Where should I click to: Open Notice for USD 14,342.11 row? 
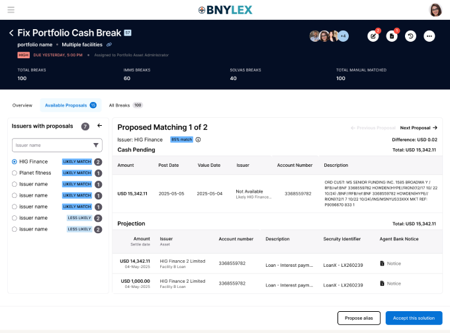click(390, 263)
